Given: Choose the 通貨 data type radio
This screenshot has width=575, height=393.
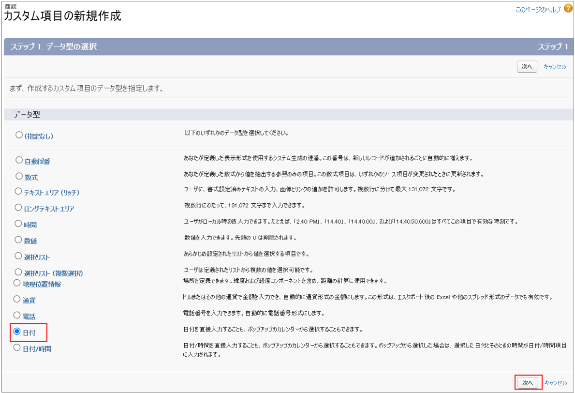Looking at the screenshot, I should (x=17, y=299).
